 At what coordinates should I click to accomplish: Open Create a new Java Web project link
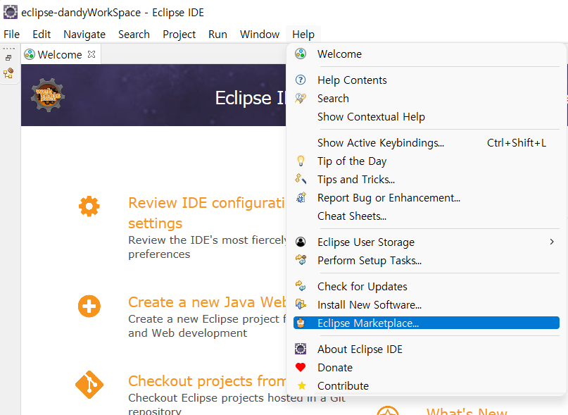coord(207,302)
